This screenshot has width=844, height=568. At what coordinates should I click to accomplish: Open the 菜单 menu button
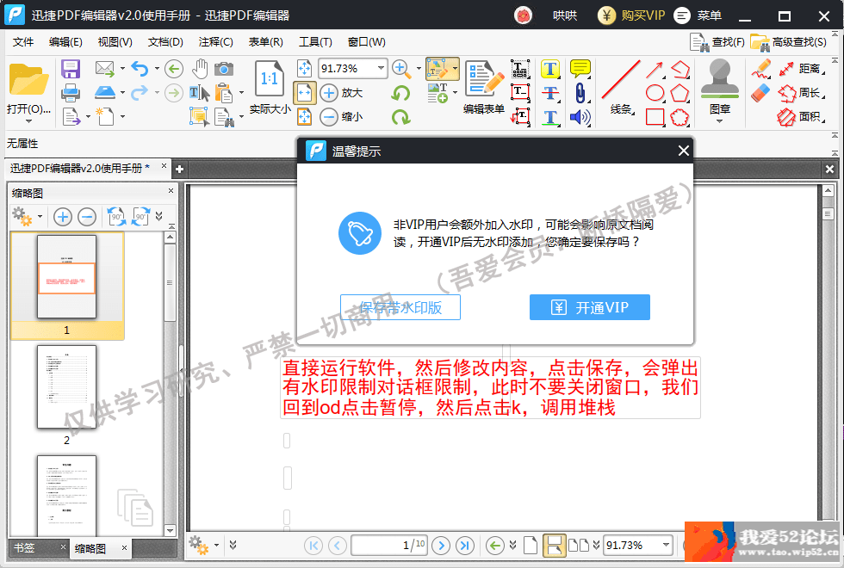tap(698, 15)
